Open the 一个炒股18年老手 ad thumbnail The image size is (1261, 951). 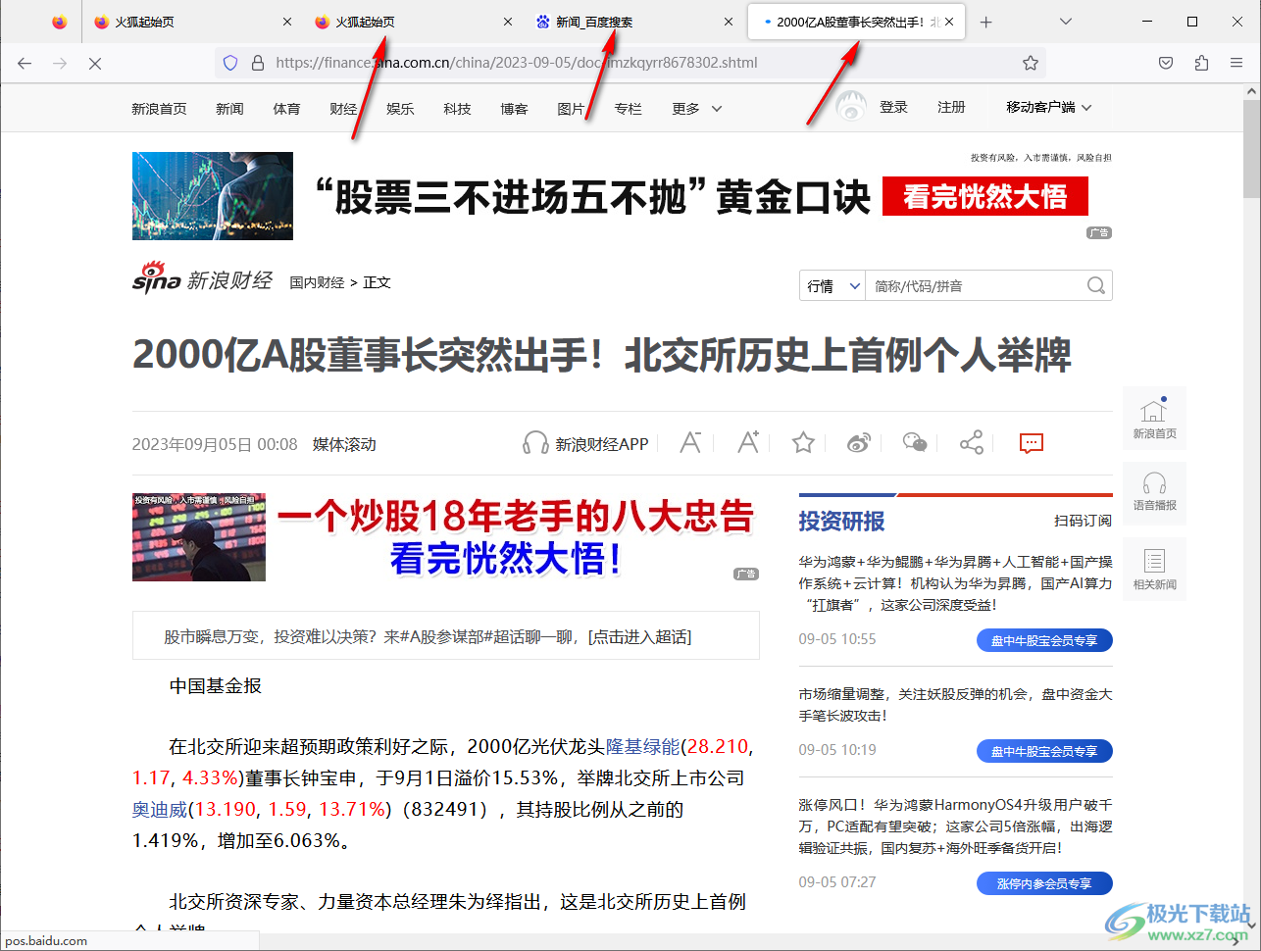tap(199, 537)
